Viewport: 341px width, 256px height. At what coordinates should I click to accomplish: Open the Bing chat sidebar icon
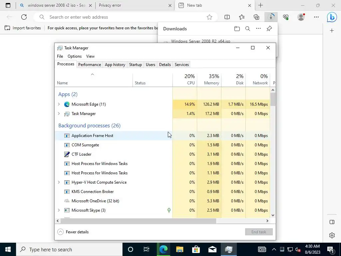pyautogui.click(x=332, y=17)
